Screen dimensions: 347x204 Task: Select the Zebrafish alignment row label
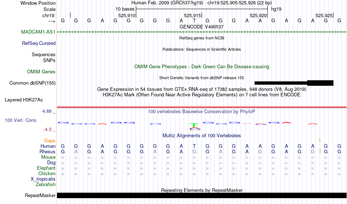pos(46,184)
